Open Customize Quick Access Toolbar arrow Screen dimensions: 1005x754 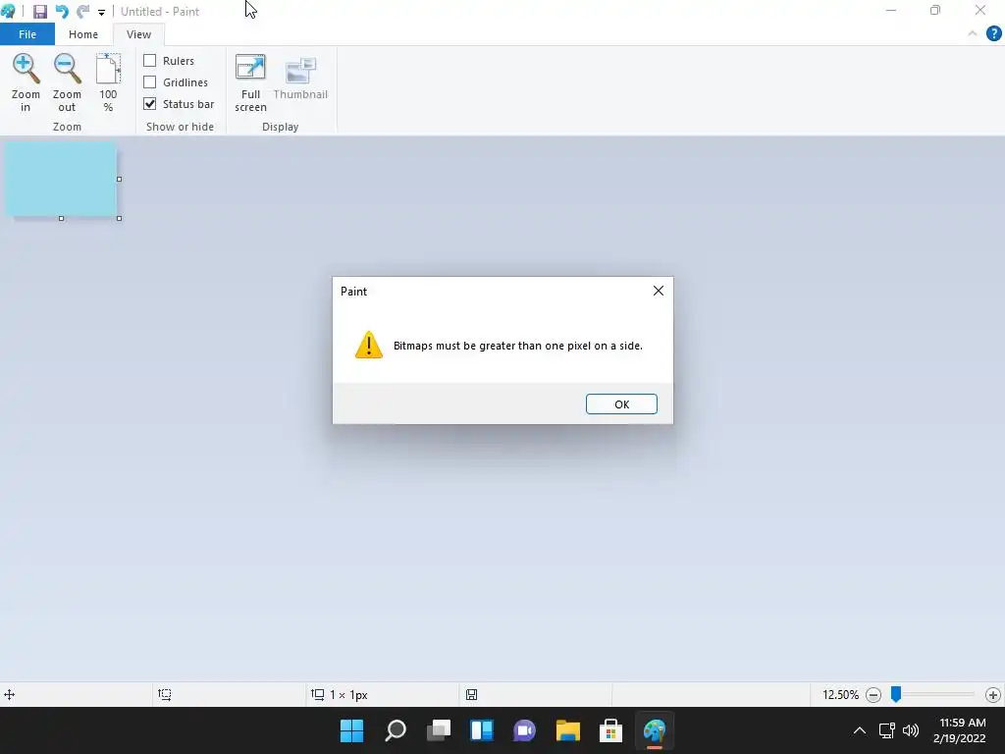[101, 12]
